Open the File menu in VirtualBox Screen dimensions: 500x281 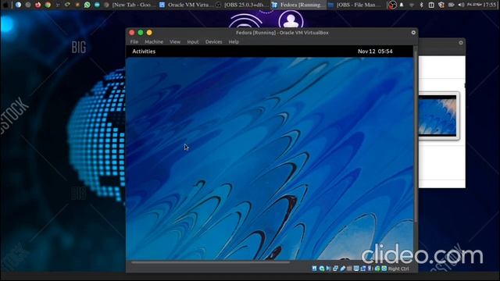click(134, 41)
